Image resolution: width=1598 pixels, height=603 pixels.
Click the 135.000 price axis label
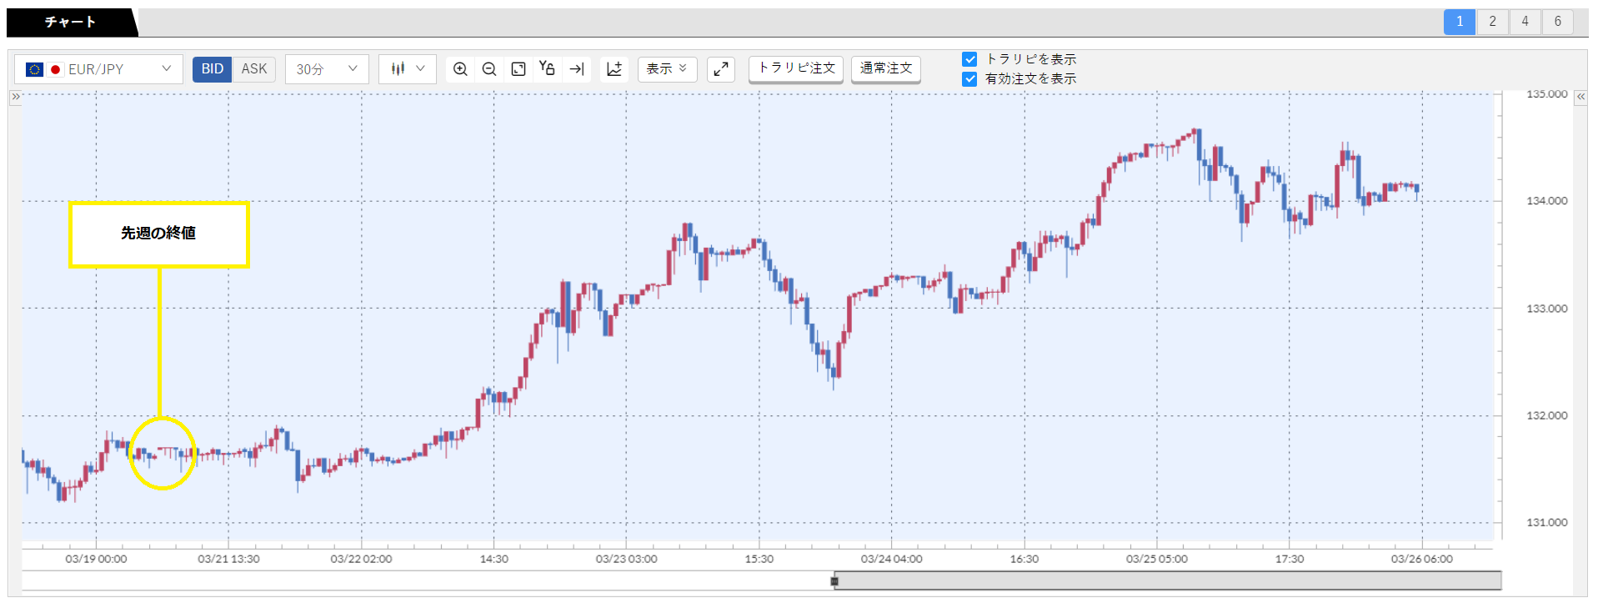[1546, 94]
